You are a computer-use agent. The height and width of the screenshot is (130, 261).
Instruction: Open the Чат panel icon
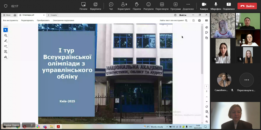[111, 4]
